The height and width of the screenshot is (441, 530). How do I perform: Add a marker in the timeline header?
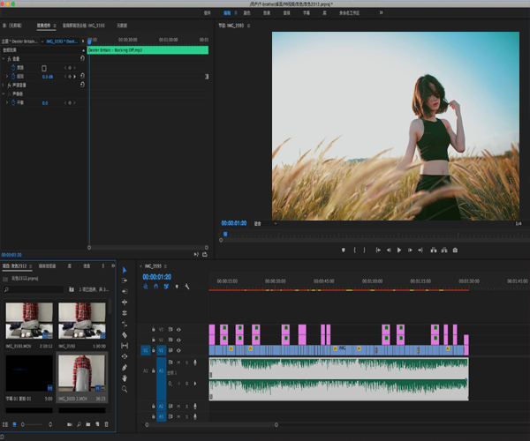(x=177, y=287)
